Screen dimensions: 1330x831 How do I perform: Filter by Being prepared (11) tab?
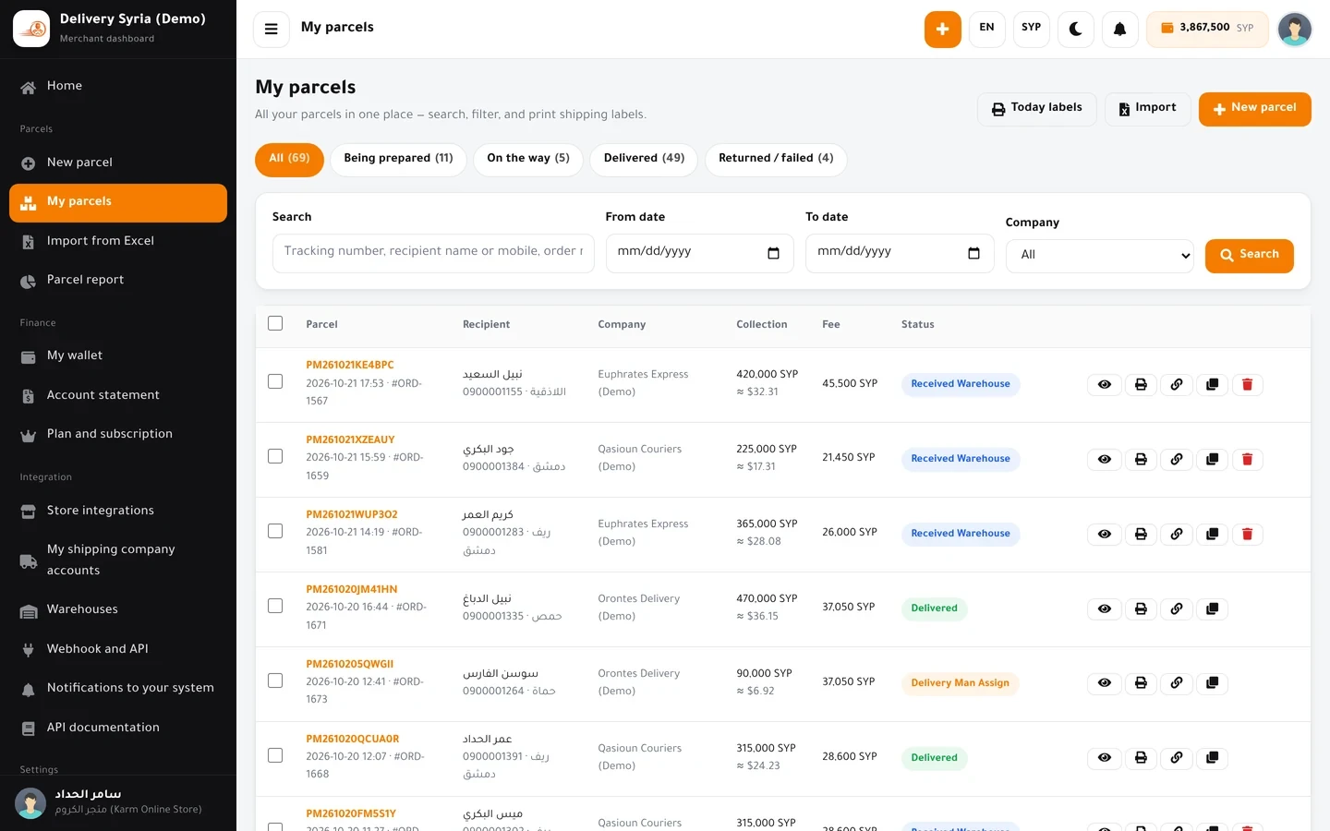click(398, 159)
